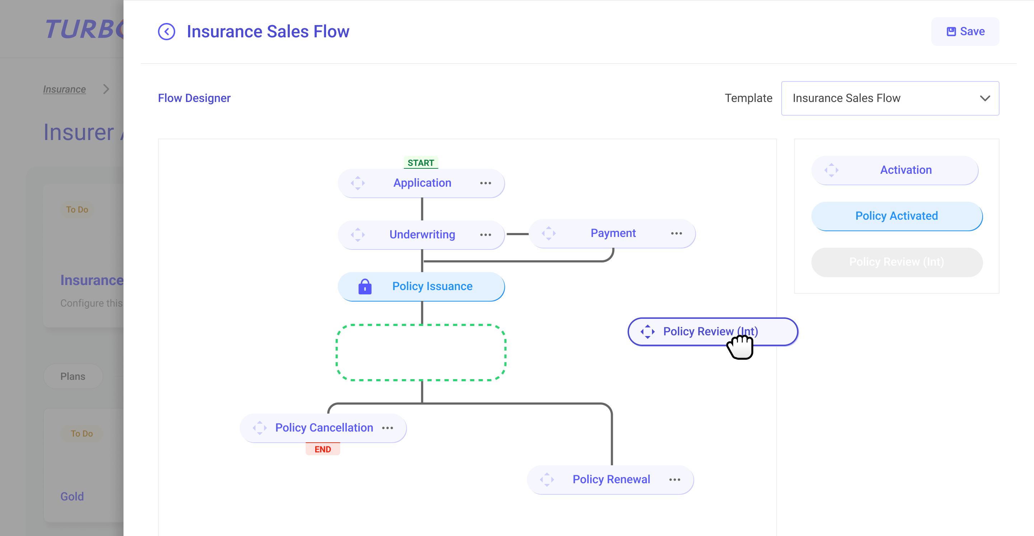The width and height of the screenshot is (1034, 536).
Task: Click the move handle on Policy Renewal node
Action: 547,479
